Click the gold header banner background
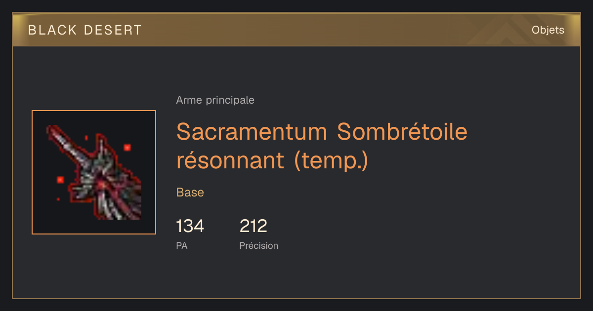Viewport: 593px width, 311px height. (296, 30)
